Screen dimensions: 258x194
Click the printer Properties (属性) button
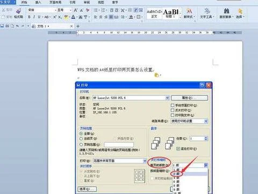coord(189,98)
